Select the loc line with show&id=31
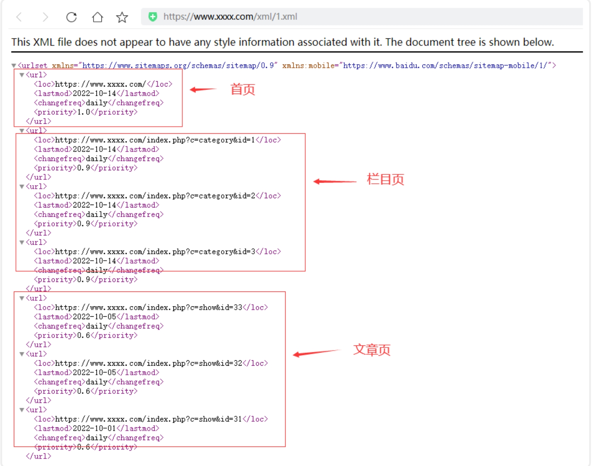The width and height of the screenshot is (592, 466). [x=151, y=419]
